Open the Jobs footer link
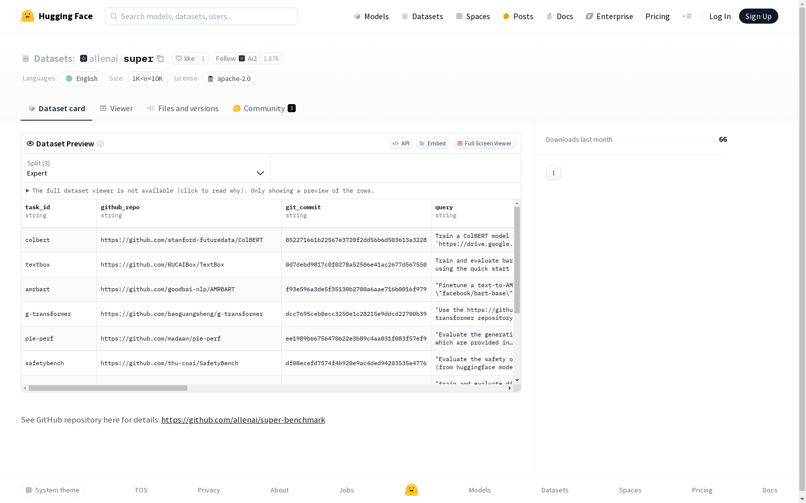The width and height of the screenshot is (806, 503). point(347,490)
